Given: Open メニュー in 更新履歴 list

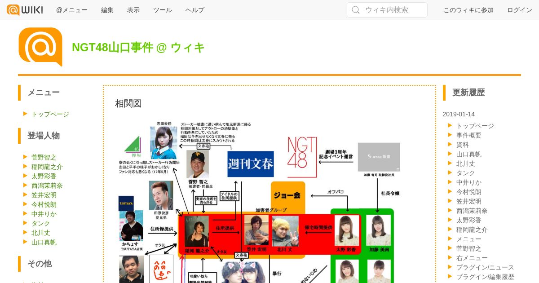Looking at the screenshot, I should click(x=469, y=239).
